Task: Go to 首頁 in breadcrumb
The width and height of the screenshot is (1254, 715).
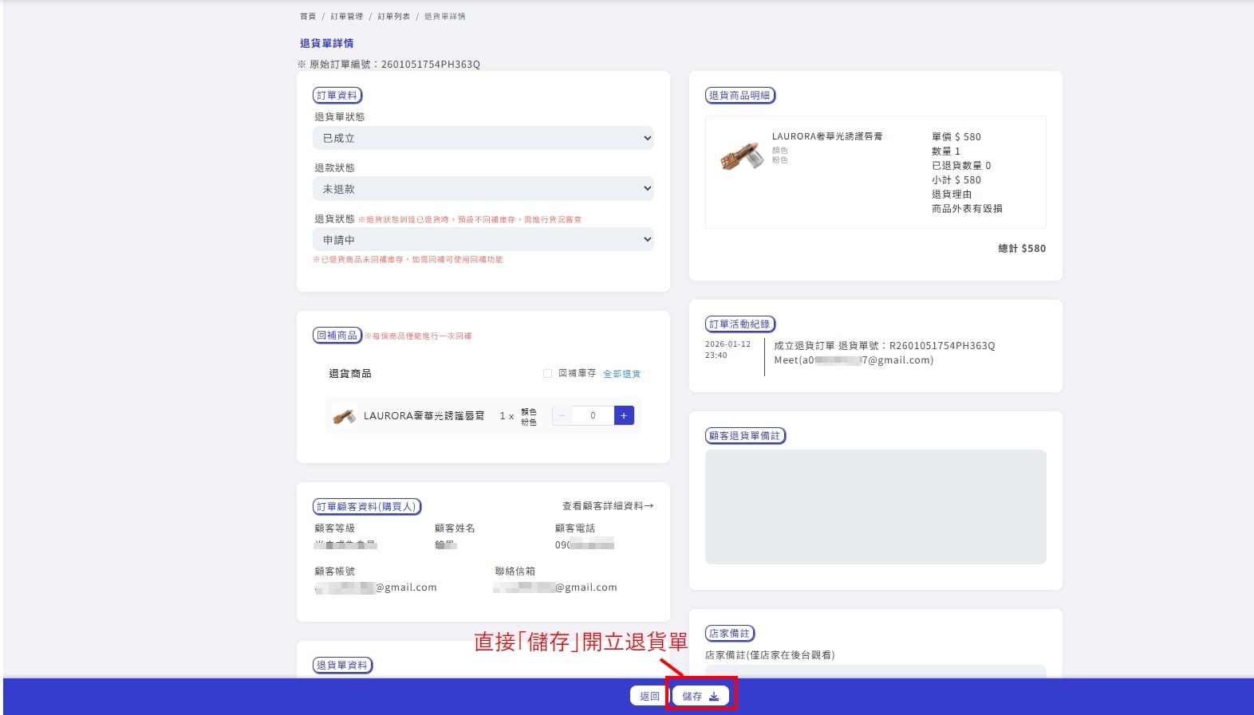Action: [x=308, y=16]
